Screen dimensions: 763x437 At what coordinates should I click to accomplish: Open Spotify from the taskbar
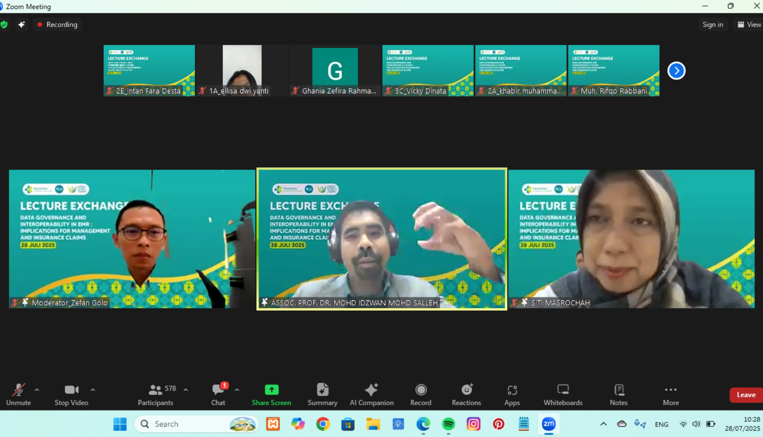[448, 424]
